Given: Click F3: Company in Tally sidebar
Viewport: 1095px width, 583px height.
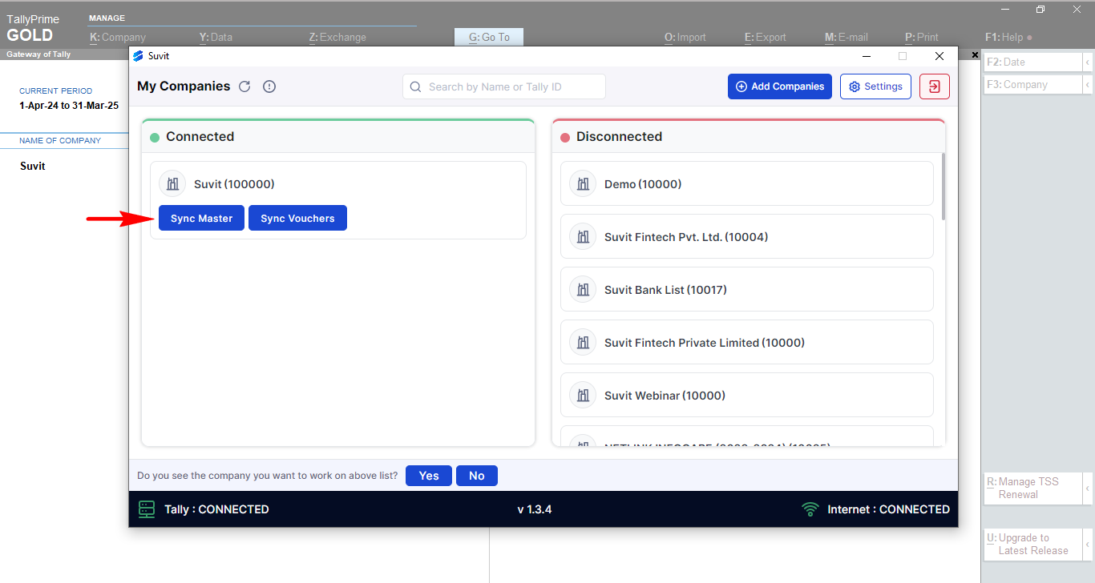Looking at the screenshot, I should [x=1033, y=84].
